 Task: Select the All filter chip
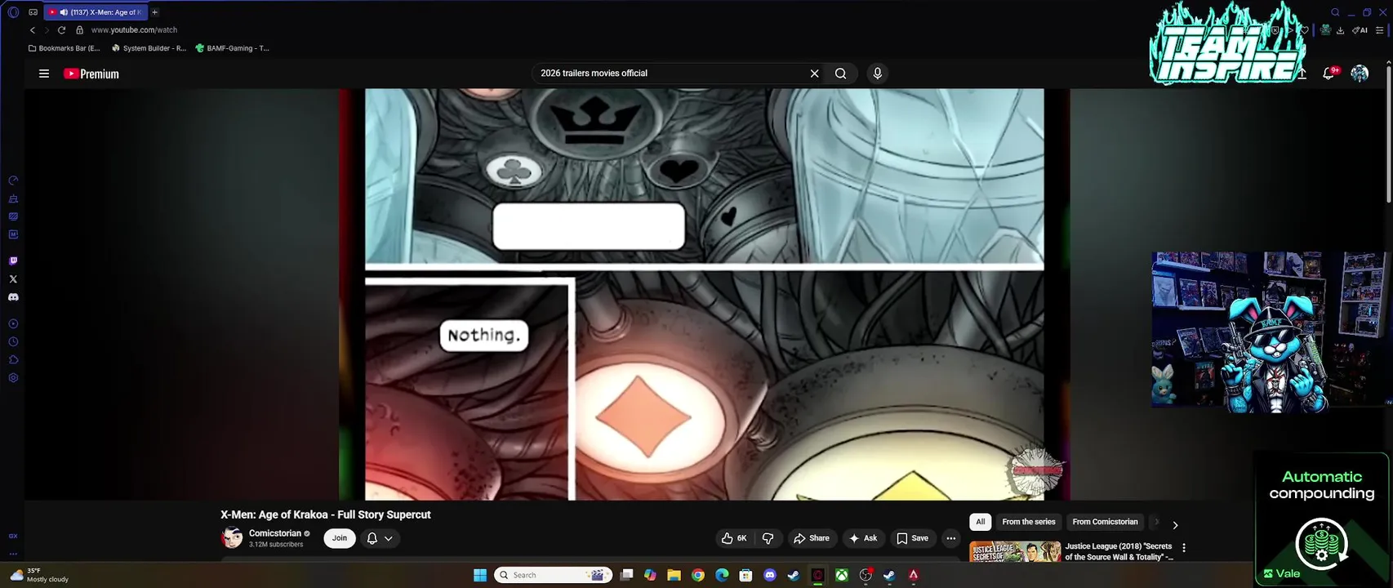click(981, 522)
